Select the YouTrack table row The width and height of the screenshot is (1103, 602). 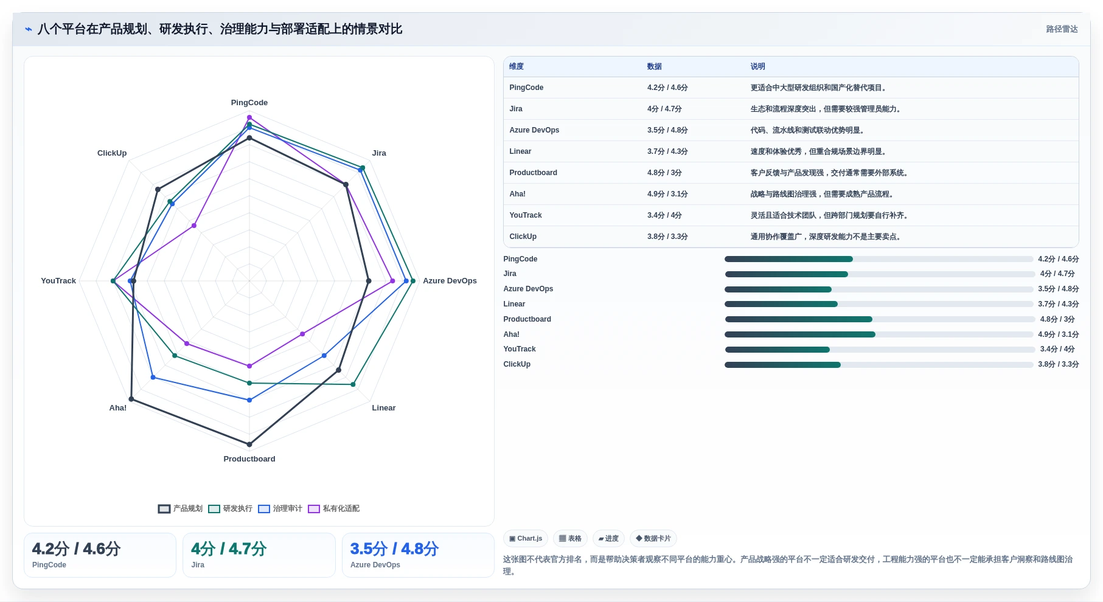(x=791, y=215)
